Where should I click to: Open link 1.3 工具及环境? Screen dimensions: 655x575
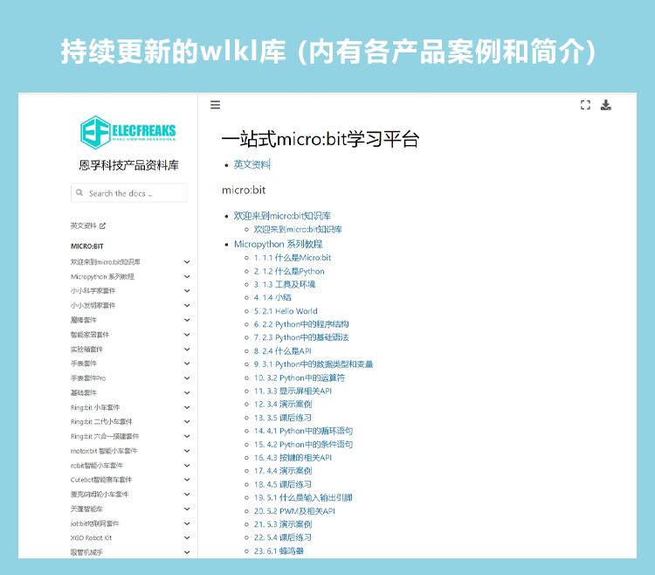285,285
